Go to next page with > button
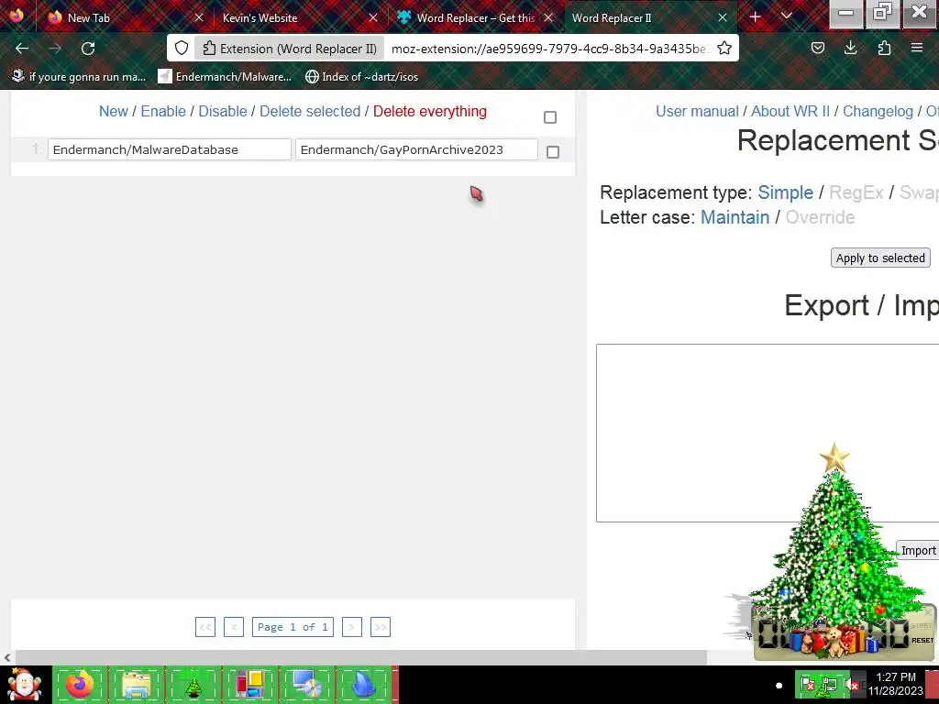The width and height of the screenshot is (939, 704). 352,627
